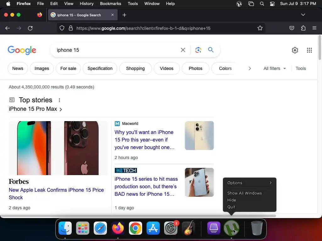Bookmark this page with the star icon

[x=260, y=28]
